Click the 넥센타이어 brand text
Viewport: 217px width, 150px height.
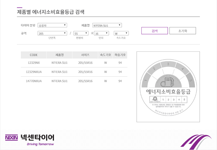(37, 137)
